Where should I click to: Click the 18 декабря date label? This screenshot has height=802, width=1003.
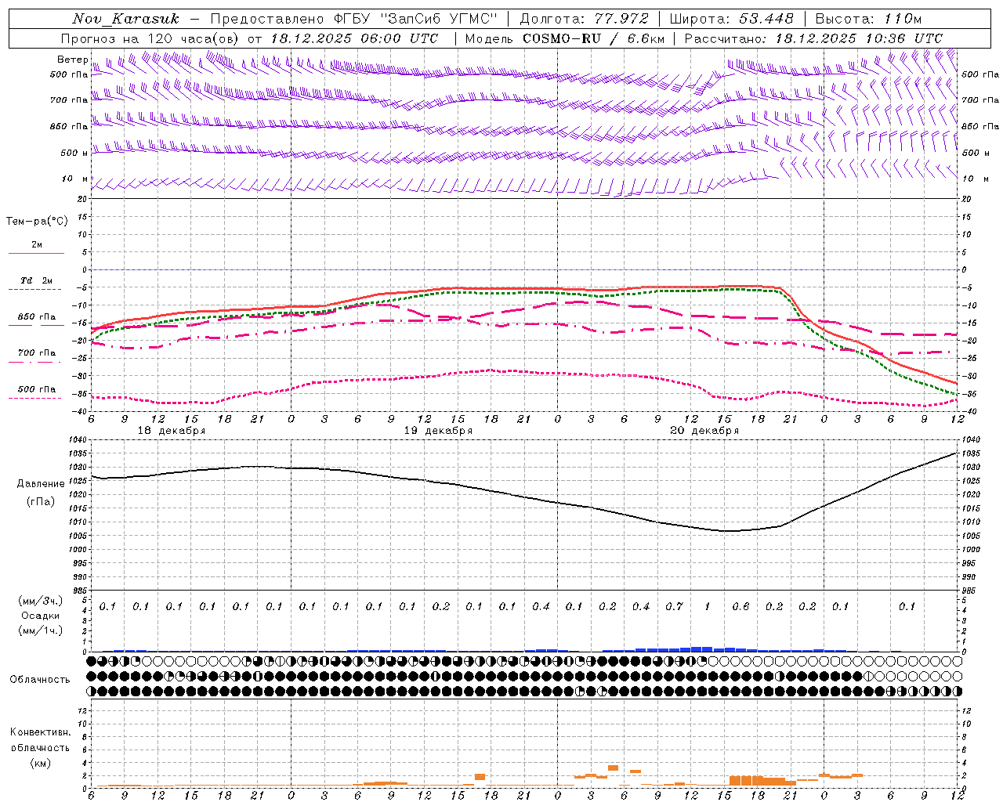click(x=172, y=431)
